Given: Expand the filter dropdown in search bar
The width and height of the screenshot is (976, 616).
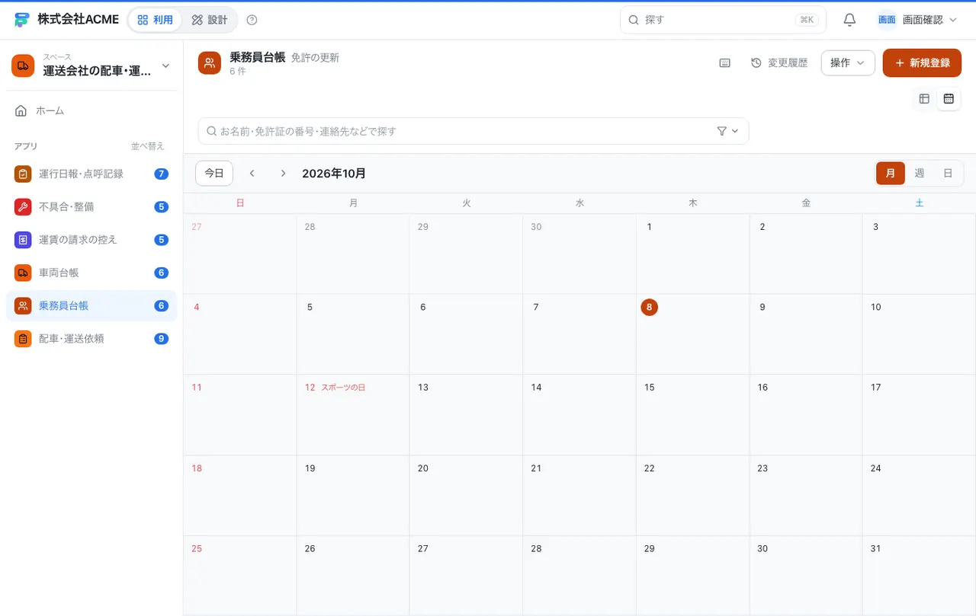Looking at the screenshot, I should pyautogui.click(x=728, y=131).
